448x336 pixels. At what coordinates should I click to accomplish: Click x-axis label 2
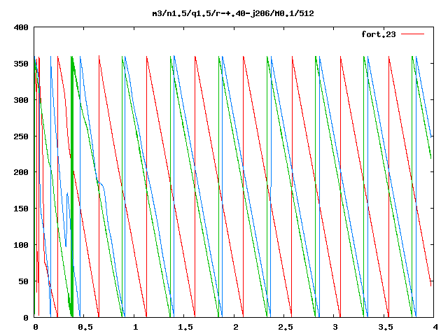pyautogui.click(x=235, y=327)
